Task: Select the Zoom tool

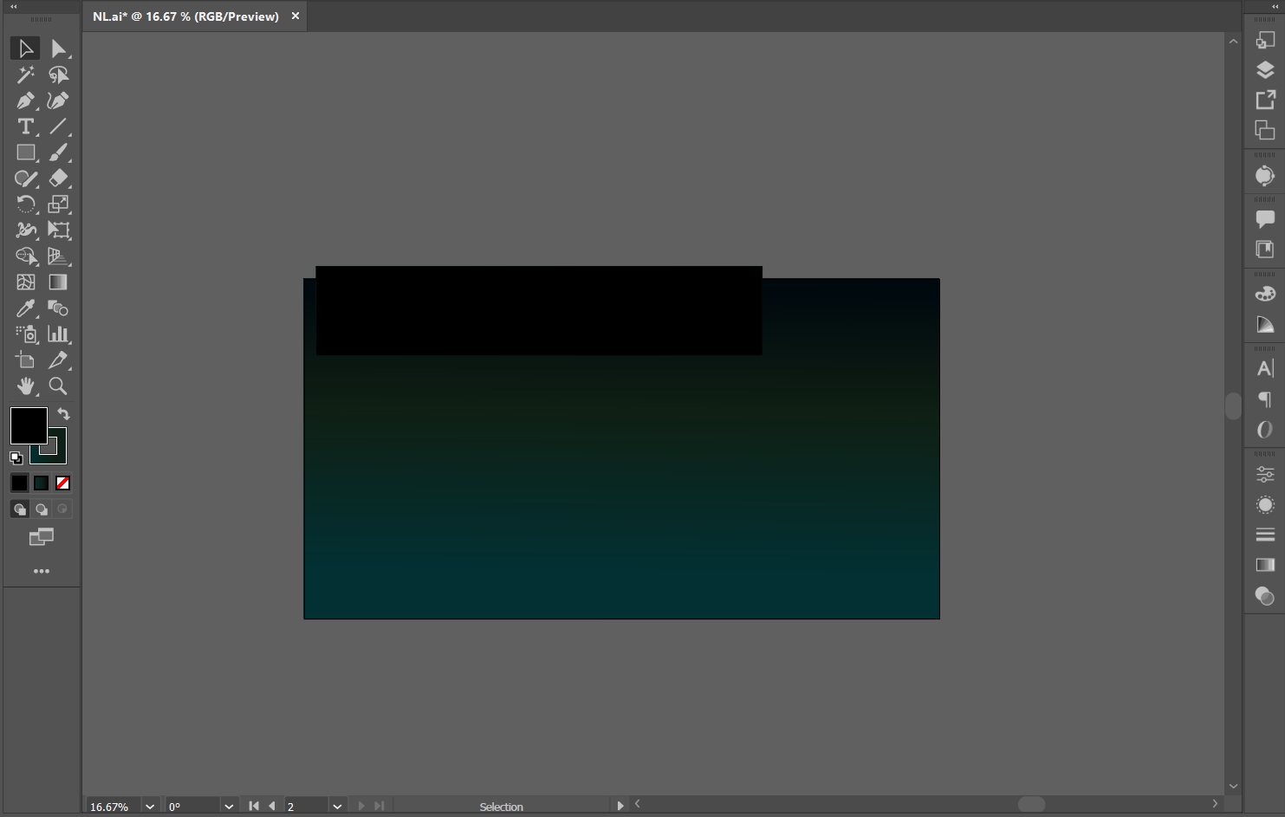Action: click(58, 386)
